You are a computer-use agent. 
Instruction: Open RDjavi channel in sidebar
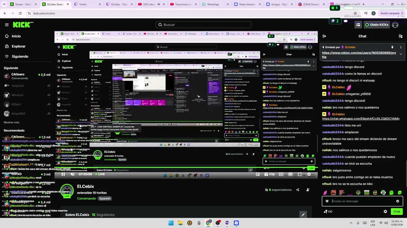[x=27, y=104]
